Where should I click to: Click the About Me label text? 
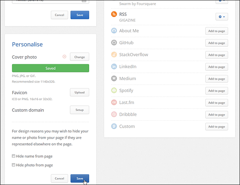(129, 31)
